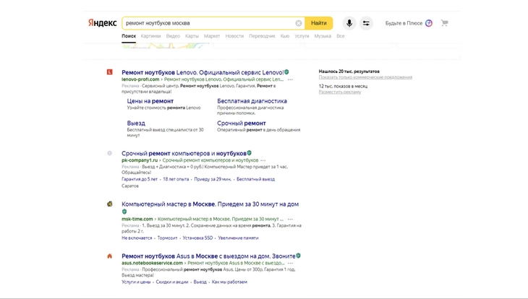Click the Установка SSD quick link
Screen dimensions: 528x299
pyautogui.click(x=197, y=238)
